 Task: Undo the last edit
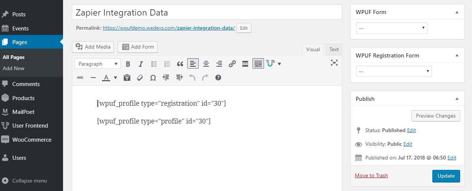coord(192,78)
